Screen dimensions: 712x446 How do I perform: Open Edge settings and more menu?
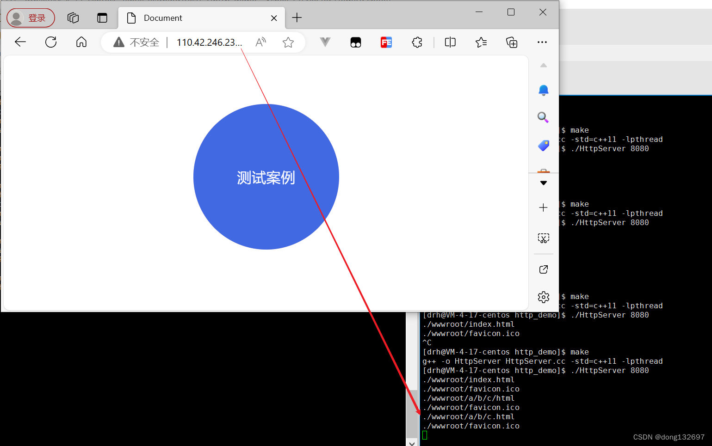pyautogui.click(x=542, y=43)
